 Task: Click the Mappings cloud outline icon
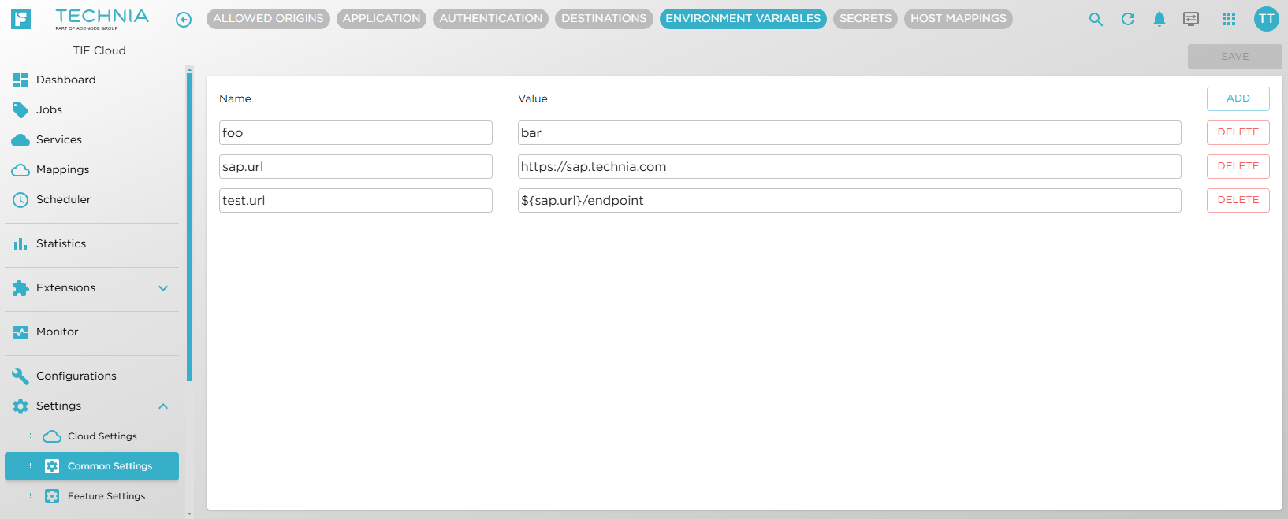pos(20,170)
